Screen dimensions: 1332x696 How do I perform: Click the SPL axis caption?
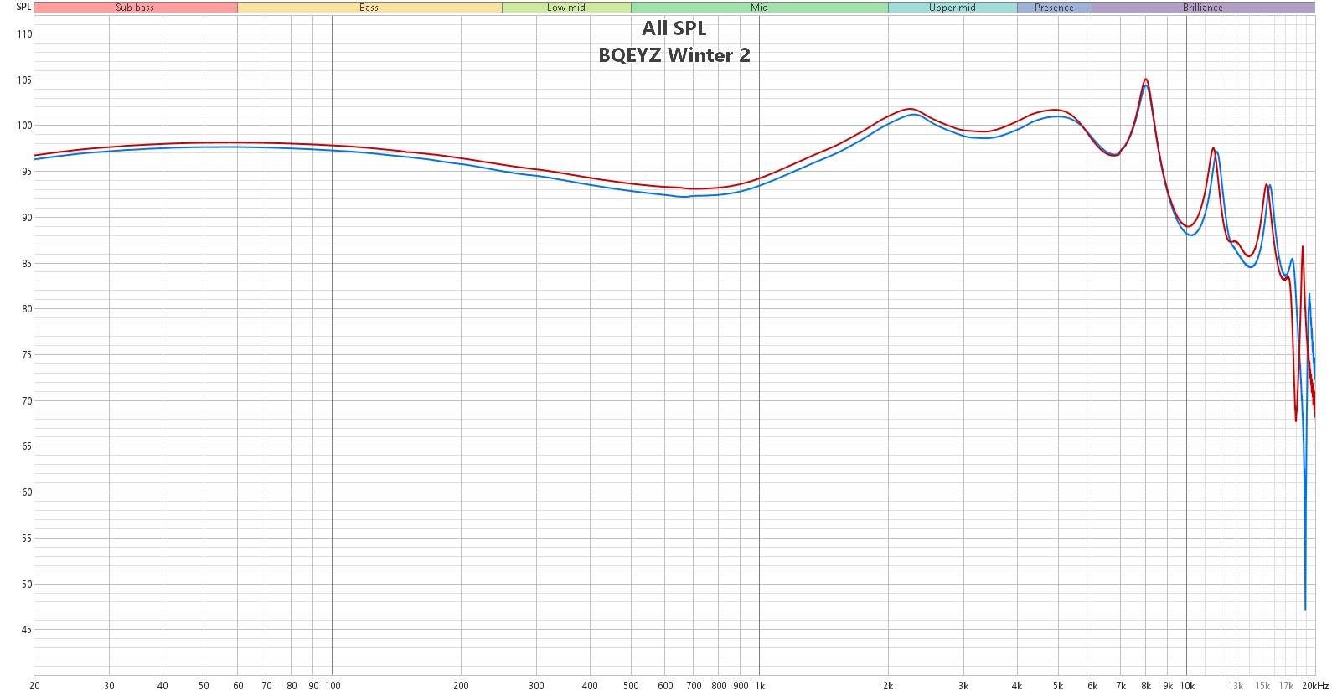point(23,7)
